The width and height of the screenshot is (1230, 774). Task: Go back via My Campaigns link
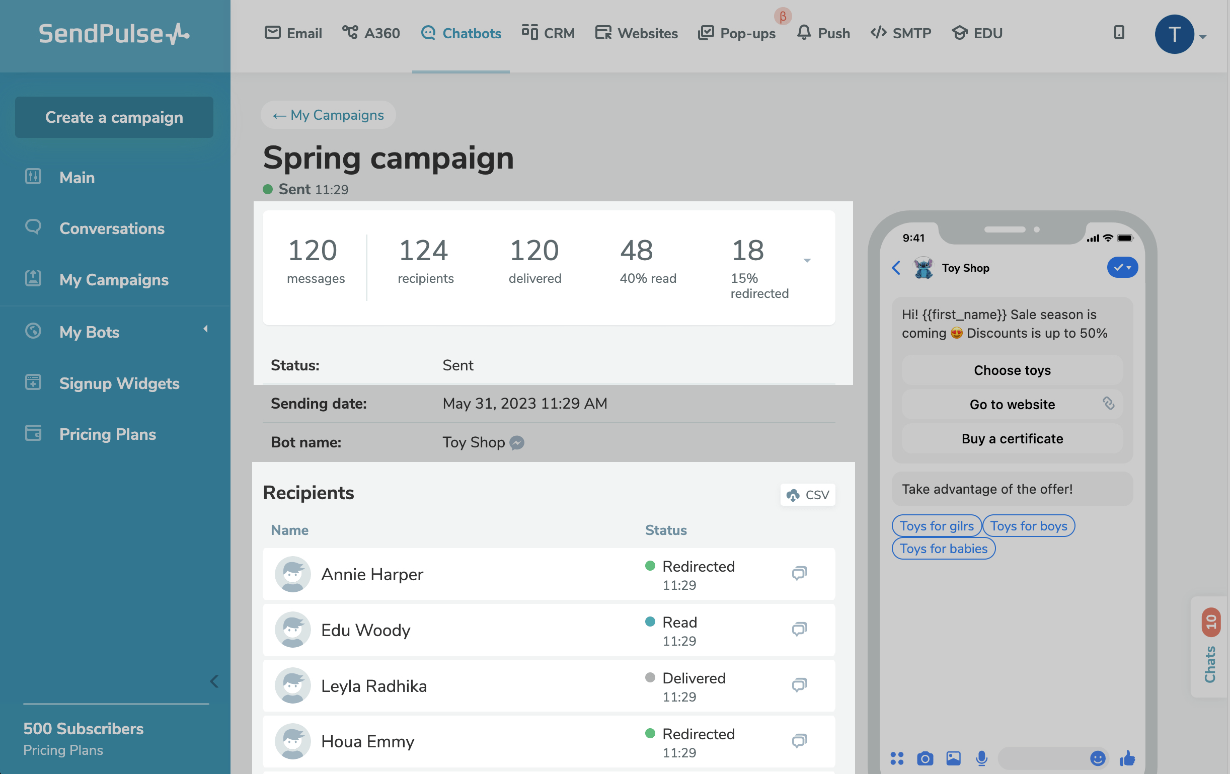pyautogui.click(x=328, y=115)
